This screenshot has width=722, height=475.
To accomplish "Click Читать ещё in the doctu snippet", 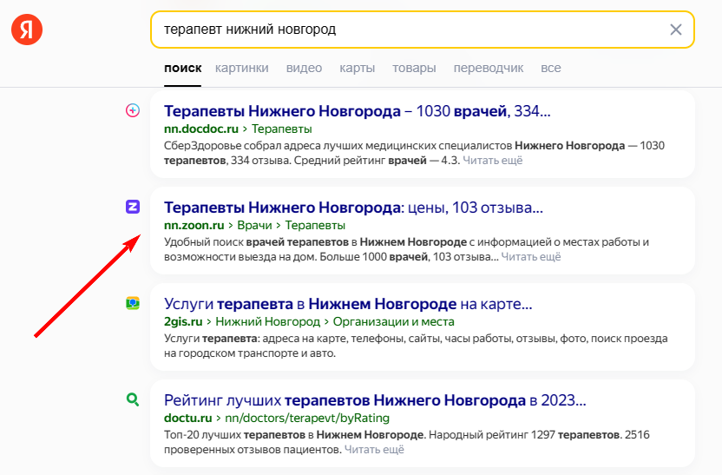I will (374, 449).
